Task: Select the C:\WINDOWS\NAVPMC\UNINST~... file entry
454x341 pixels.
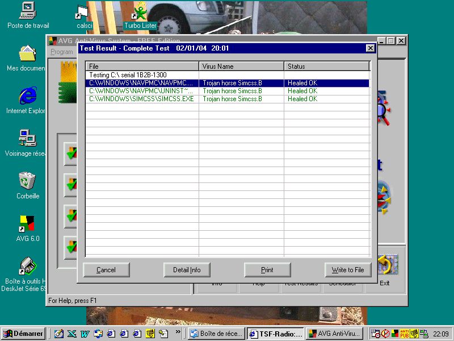Action: (x=141, y=91)
